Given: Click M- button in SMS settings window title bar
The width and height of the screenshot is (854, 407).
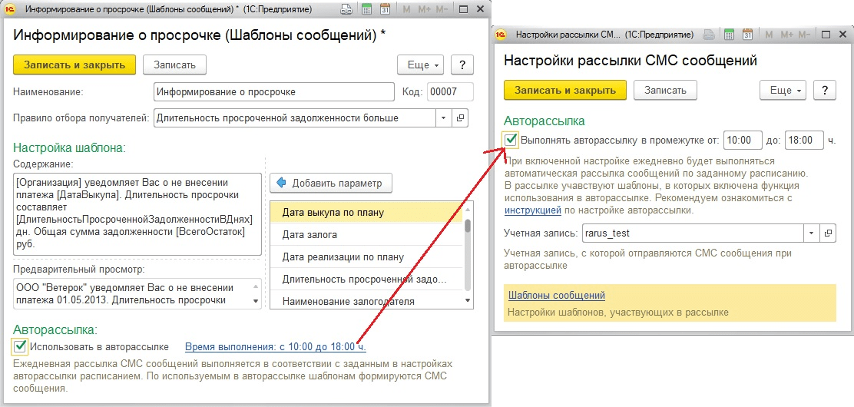Looking at the screenshot, I should [806, 35].
